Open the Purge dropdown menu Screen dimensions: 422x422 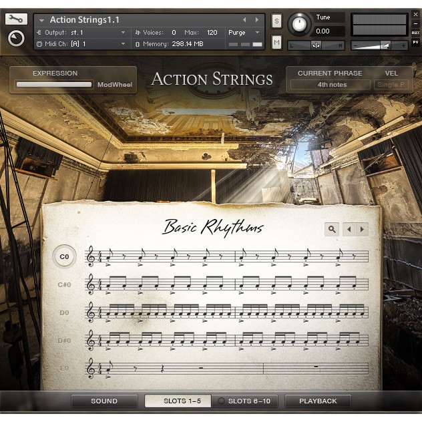click(x=244, y=33)
